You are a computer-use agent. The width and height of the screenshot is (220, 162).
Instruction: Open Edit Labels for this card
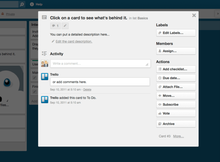coord(176,33)
